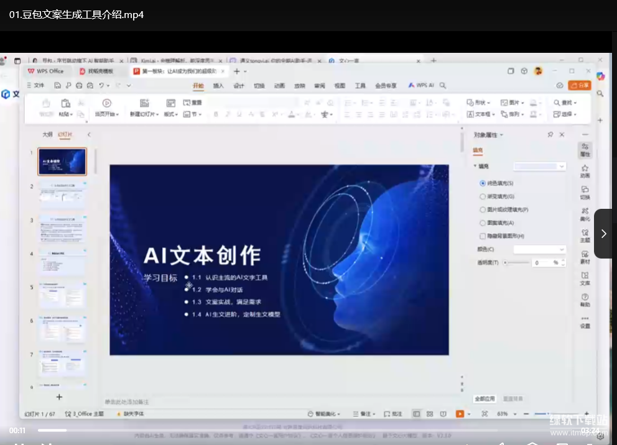The width and height of the screenshot is (617, 445).
Task: Click the orange 分享 share button
Action: coord(579,86)
